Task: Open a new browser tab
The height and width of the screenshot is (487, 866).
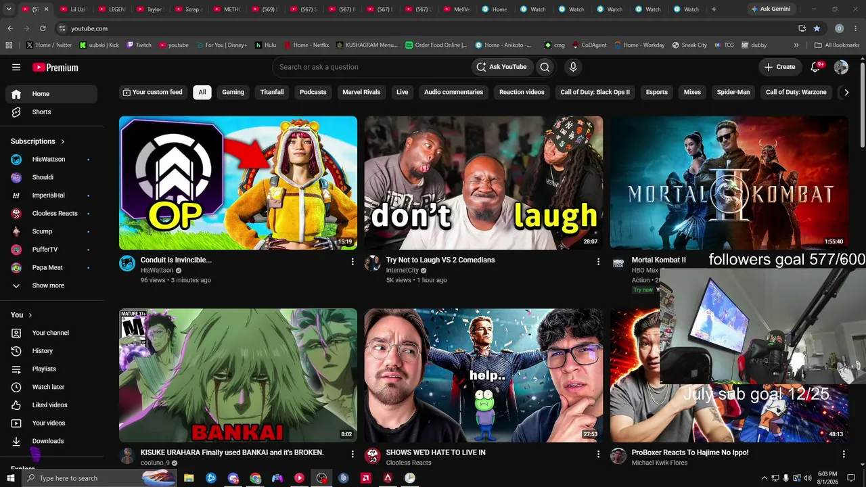Action: point(714,9)
